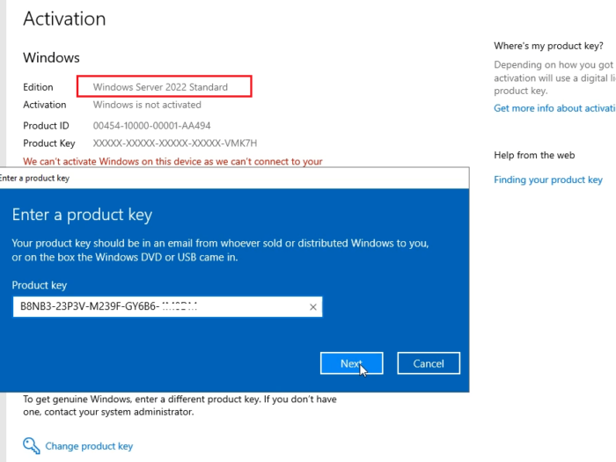Screen dimensions: 616x462
Task: Open the Change product key link
Action: click(x=89, y=446)
